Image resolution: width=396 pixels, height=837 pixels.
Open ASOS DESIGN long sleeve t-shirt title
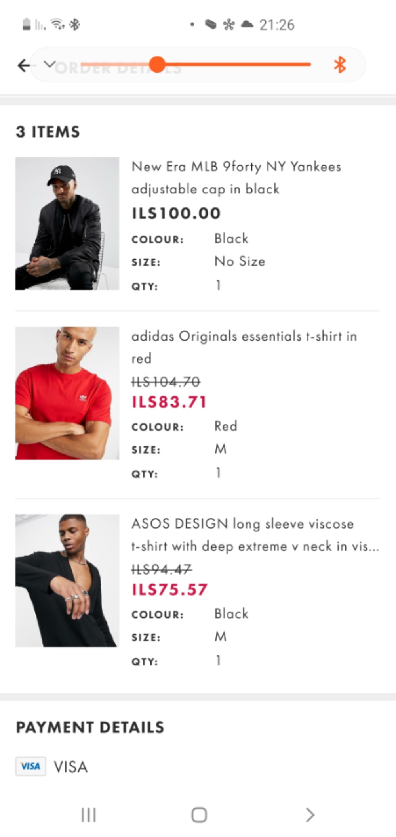(x=255, y=534)
